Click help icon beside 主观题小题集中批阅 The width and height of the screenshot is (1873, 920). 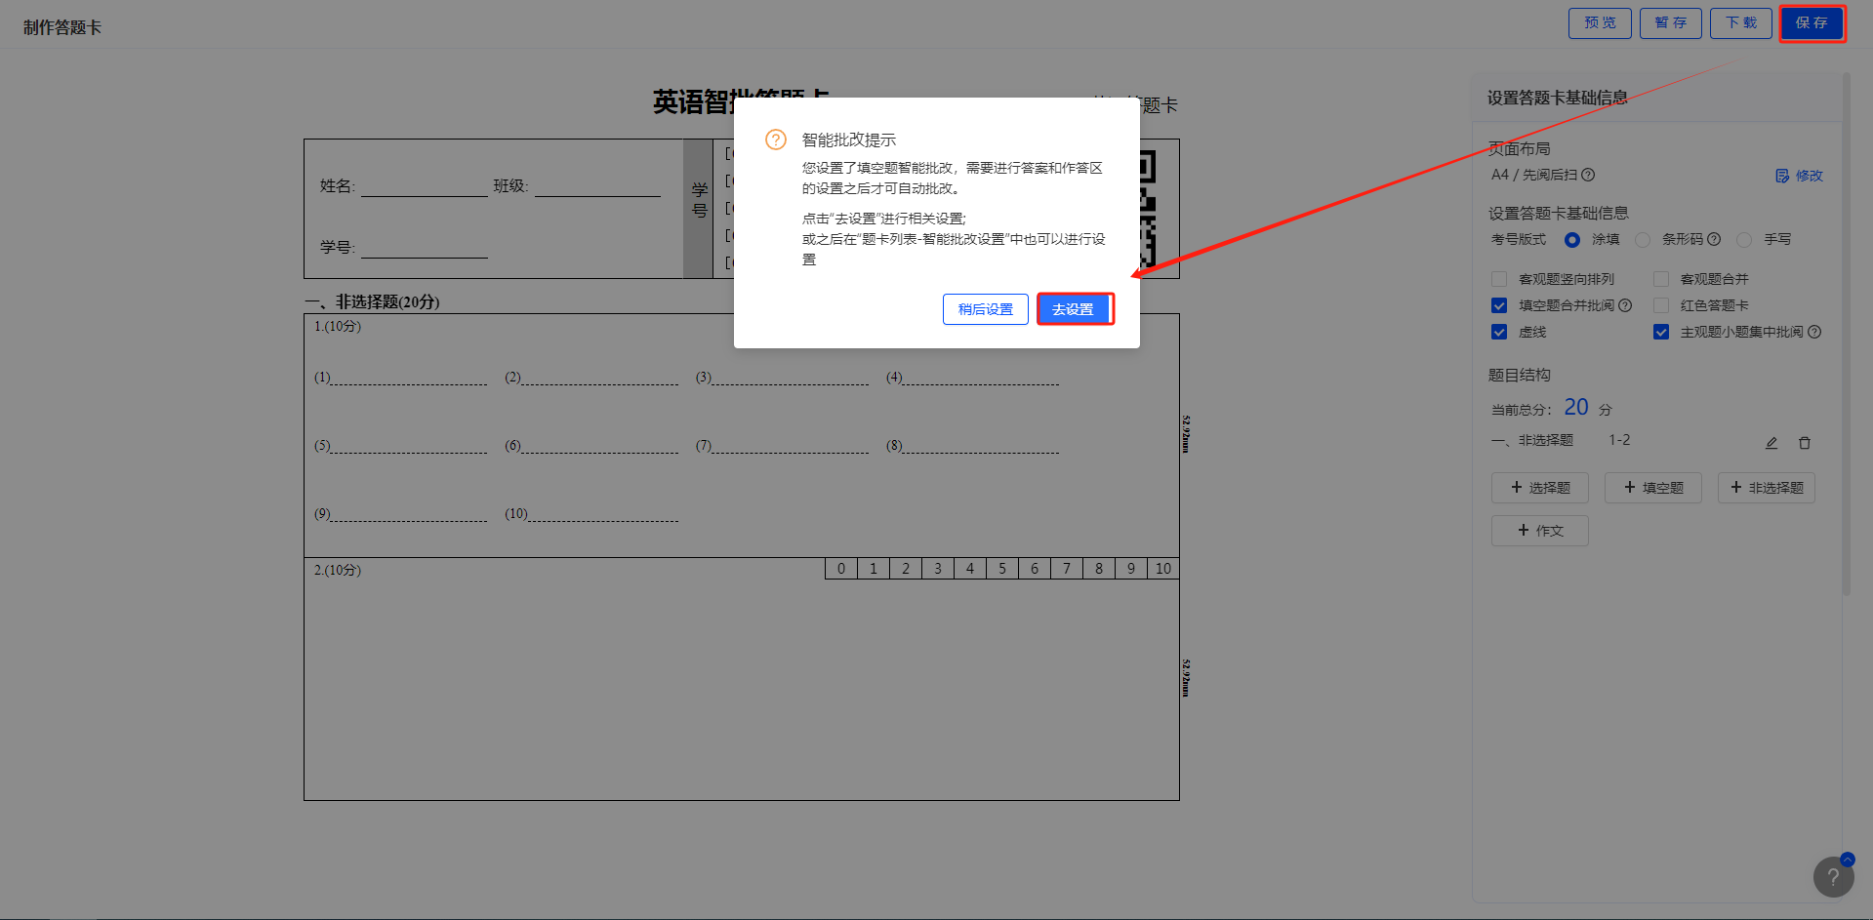click(1814, 332)
